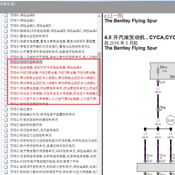Open 页码9:二次空气压力传感器1 entry

[53, 99]
